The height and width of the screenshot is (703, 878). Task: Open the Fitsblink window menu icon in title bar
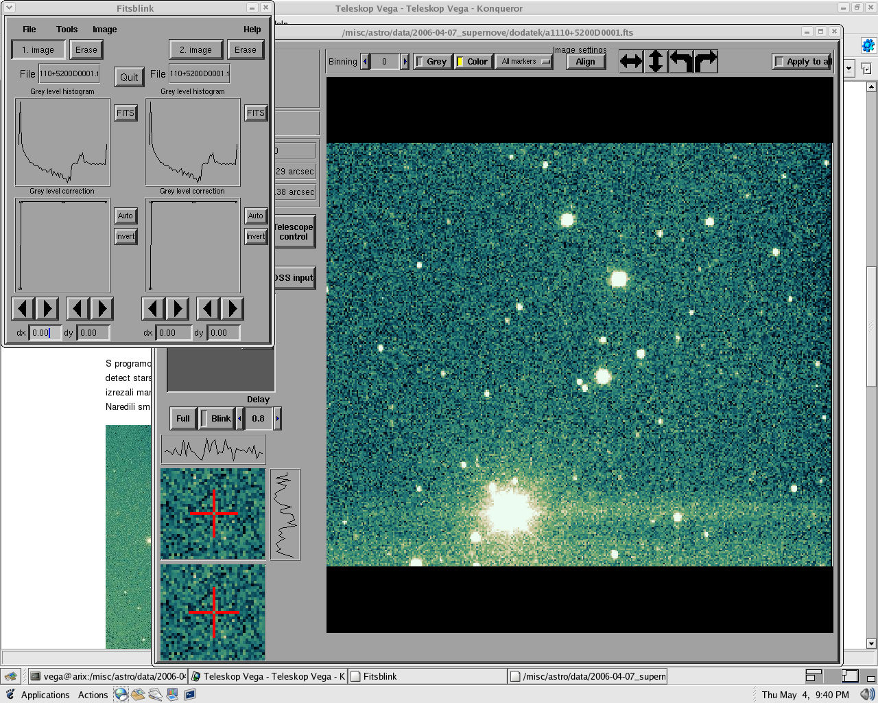(10, 8)
